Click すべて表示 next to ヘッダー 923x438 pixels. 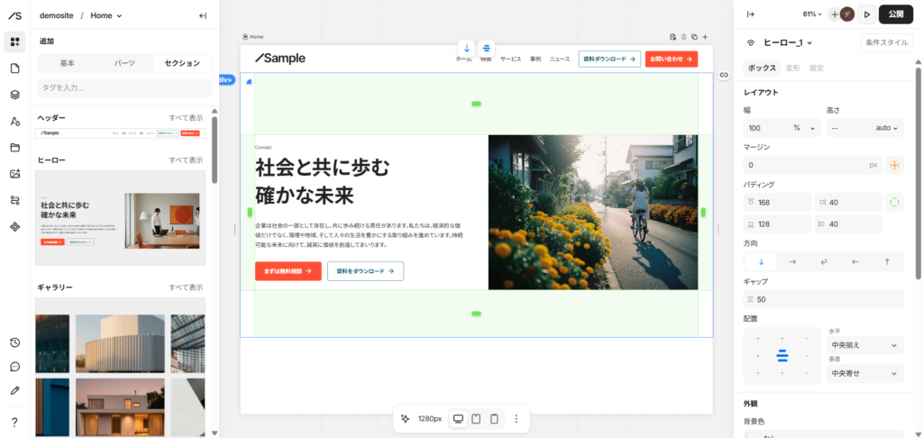pyautogui.click(x=186, y=118)
